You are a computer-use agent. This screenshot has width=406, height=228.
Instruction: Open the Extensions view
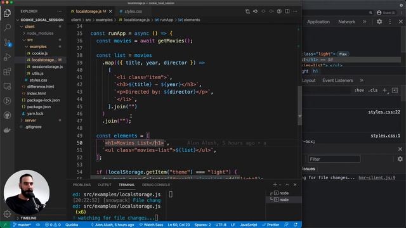7,72
